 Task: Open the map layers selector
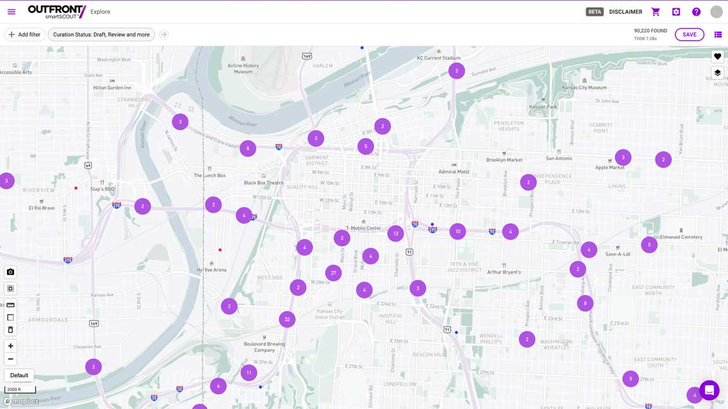click(x=717, y=72)
